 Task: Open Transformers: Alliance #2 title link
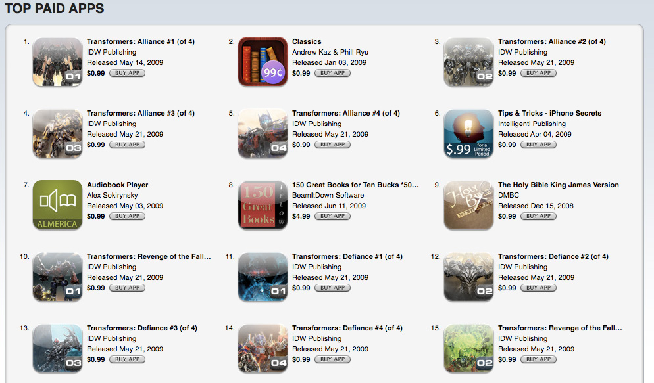[x=552, y=41]
